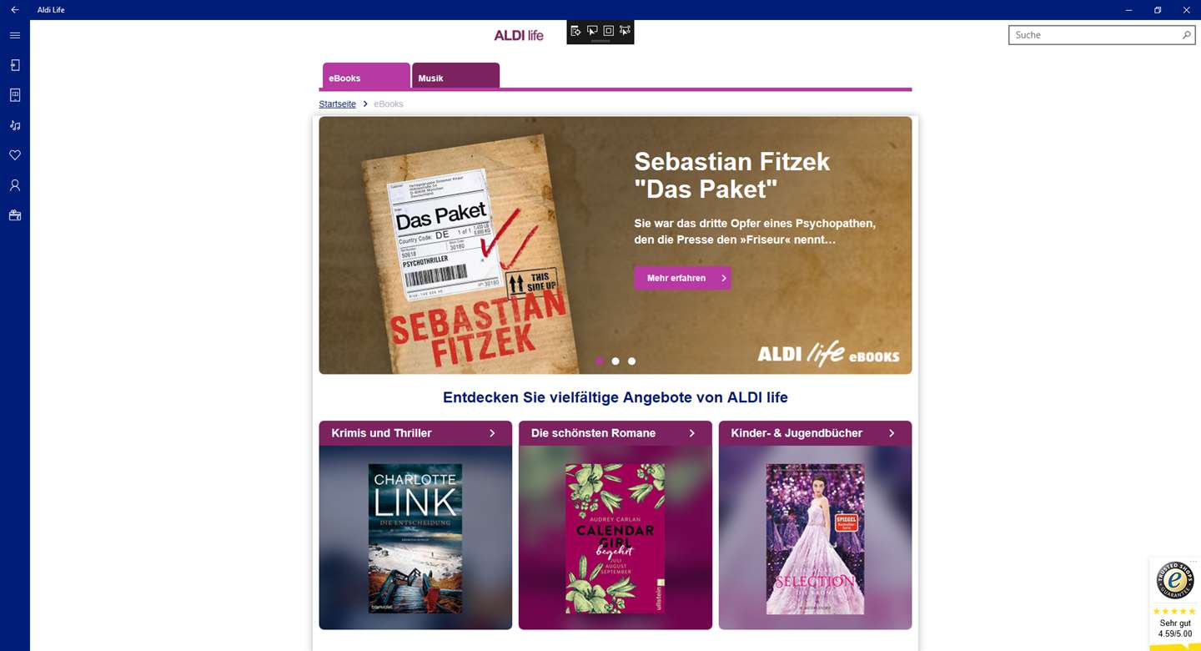Screen dimensions: 1201x651
Task: Expand Kinder- & Jugendbücher category arrow
Action: click(x=892, y=433)
